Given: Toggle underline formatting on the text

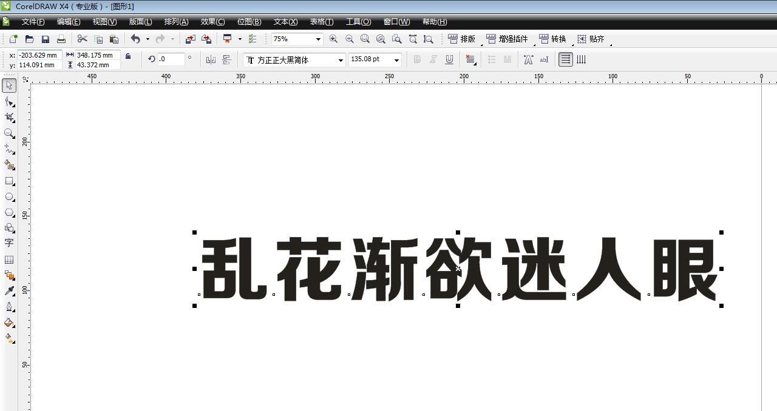Looking at the screenshot, I should (449, 59).
